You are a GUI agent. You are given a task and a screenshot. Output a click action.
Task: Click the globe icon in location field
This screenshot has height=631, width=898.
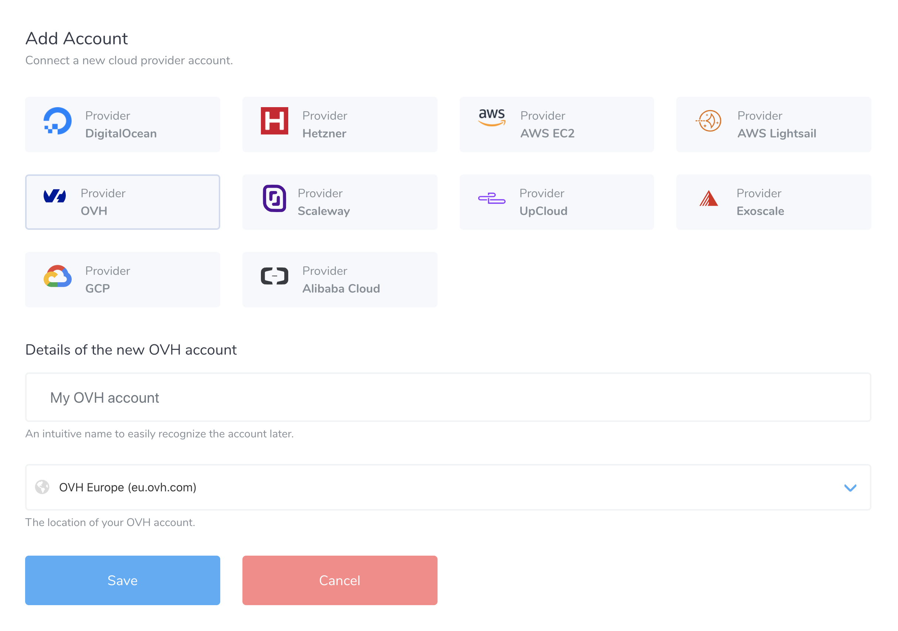[42, 487]
